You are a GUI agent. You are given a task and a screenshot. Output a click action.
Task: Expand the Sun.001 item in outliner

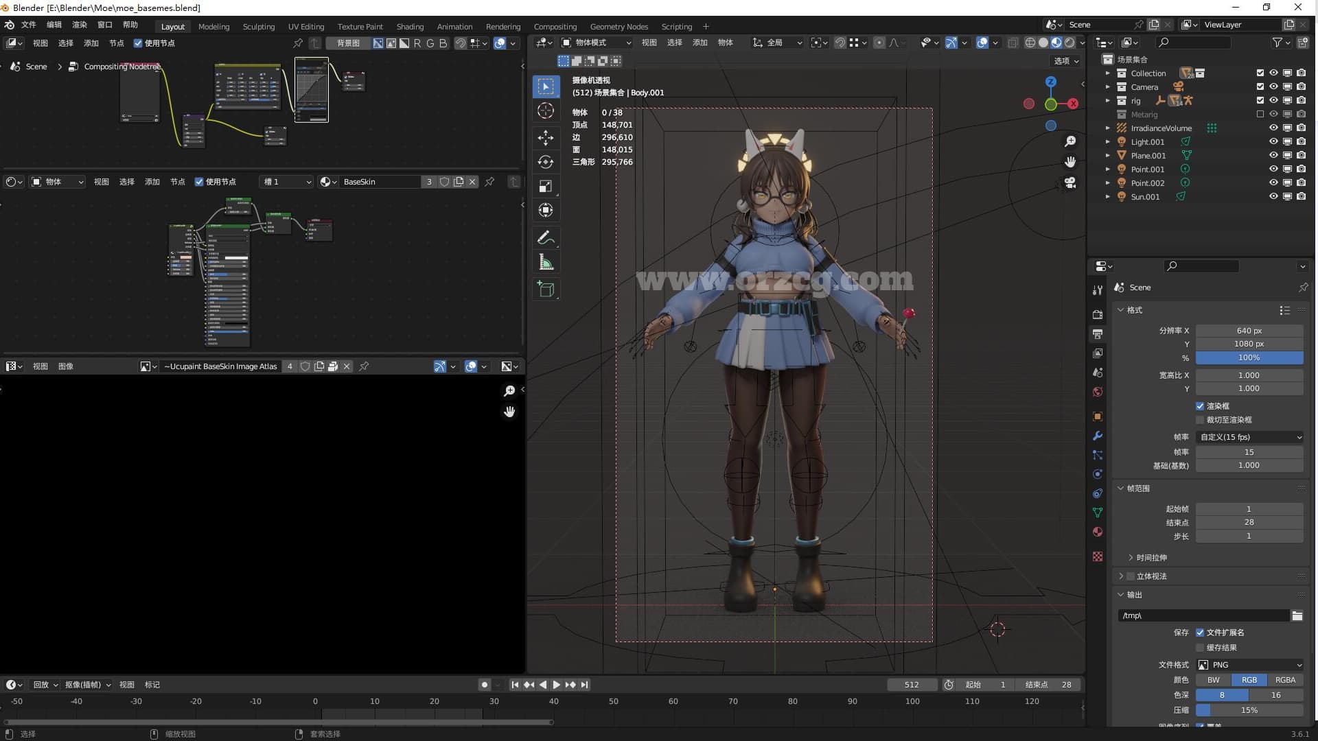(1107, 196)
